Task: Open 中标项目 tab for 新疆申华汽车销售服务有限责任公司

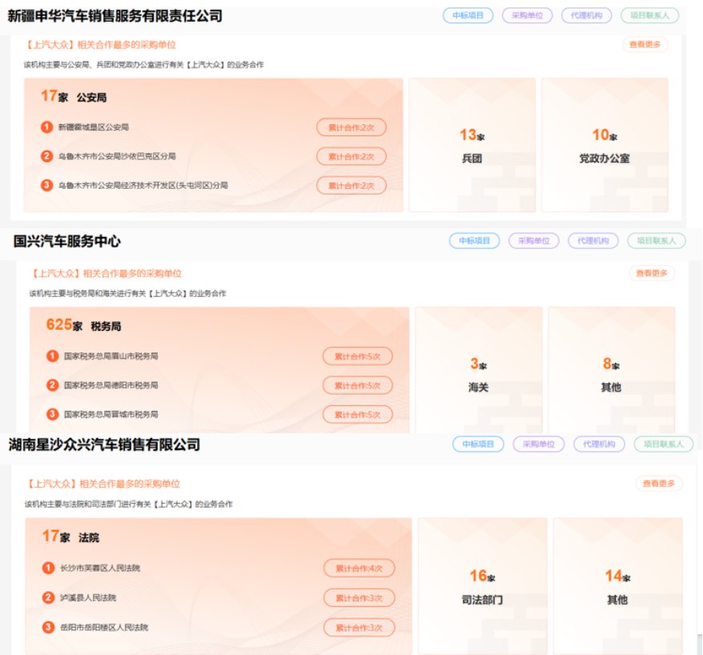Action: pos(468,15)
